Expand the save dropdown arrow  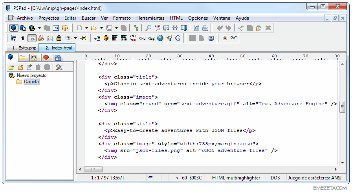(x=116, y=28)
